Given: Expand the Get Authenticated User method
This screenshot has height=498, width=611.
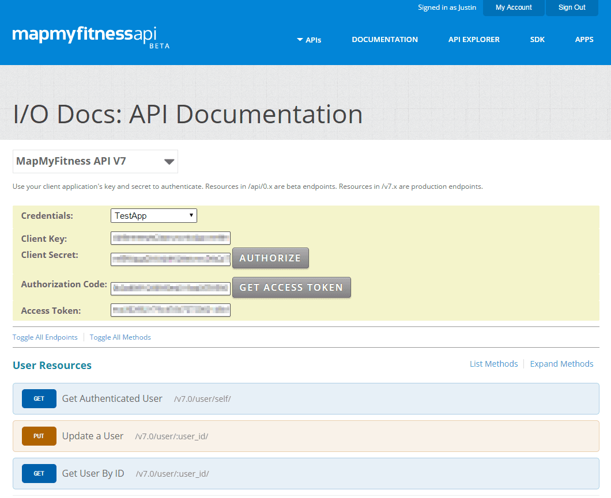Looking at the screenshot, I should coord(306,399).
